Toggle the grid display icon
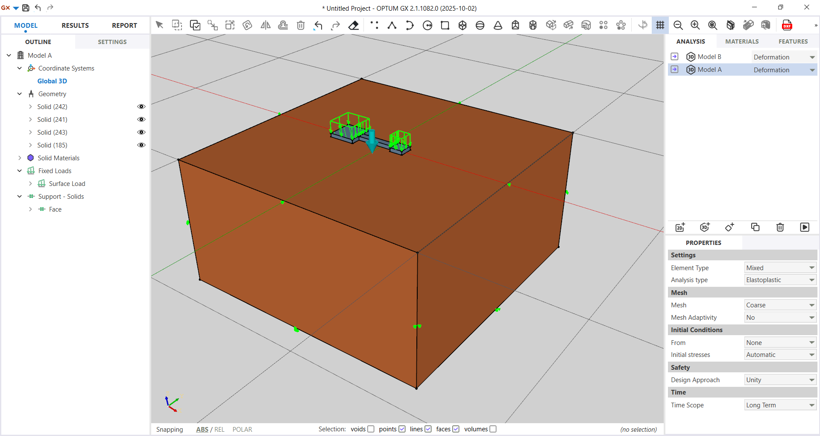The width and height of the screenshot is (820, 436). (660, 25)
